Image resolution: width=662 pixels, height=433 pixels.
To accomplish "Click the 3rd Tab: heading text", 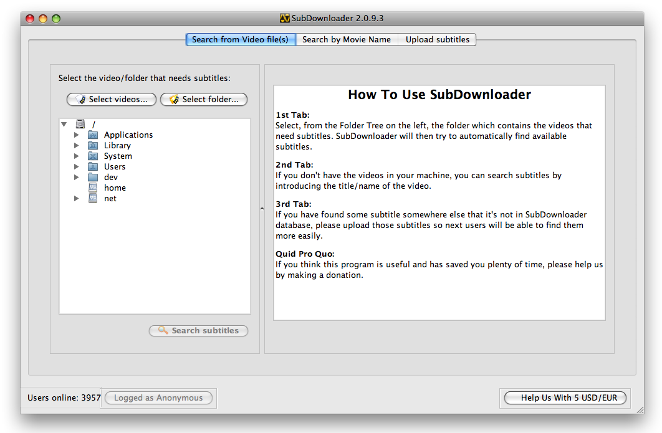I will 294,204.
